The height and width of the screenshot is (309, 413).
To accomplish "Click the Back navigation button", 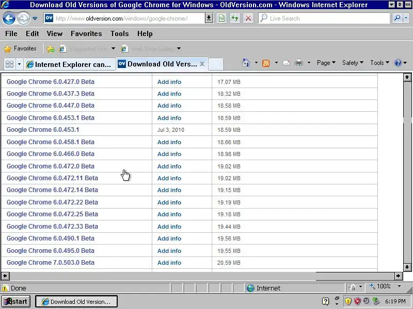I will point(9,19).
